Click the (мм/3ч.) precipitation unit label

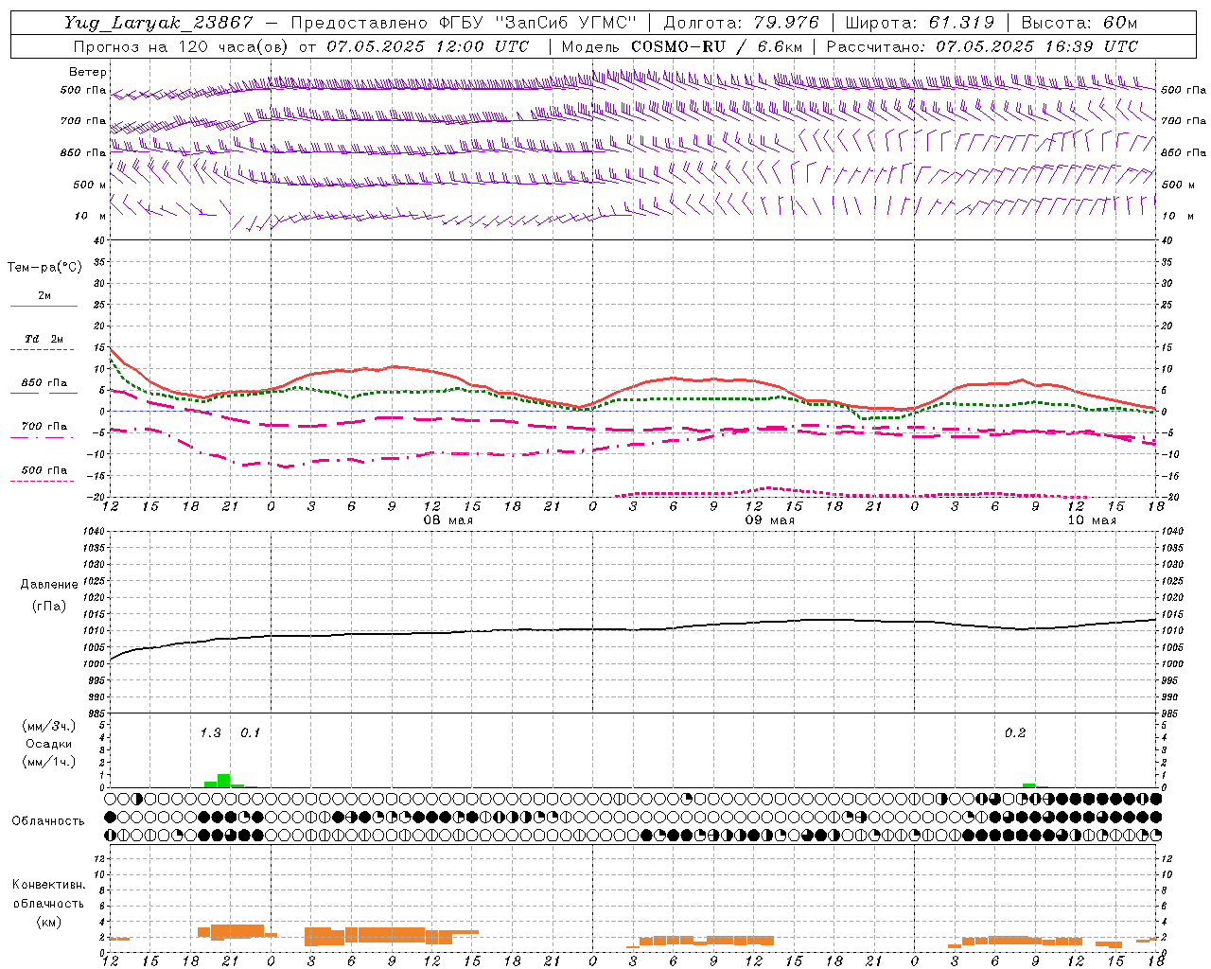(48, 726)
